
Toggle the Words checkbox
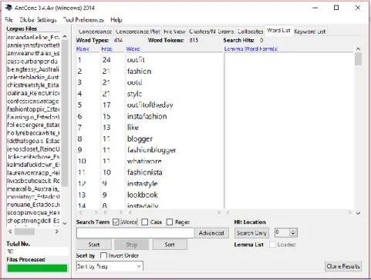coord(116,222)
